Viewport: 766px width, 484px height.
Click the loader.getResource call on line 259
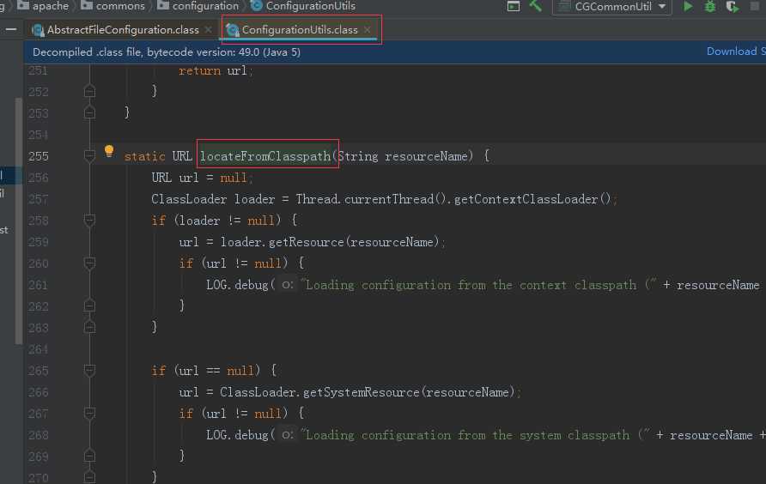(283, 242)
